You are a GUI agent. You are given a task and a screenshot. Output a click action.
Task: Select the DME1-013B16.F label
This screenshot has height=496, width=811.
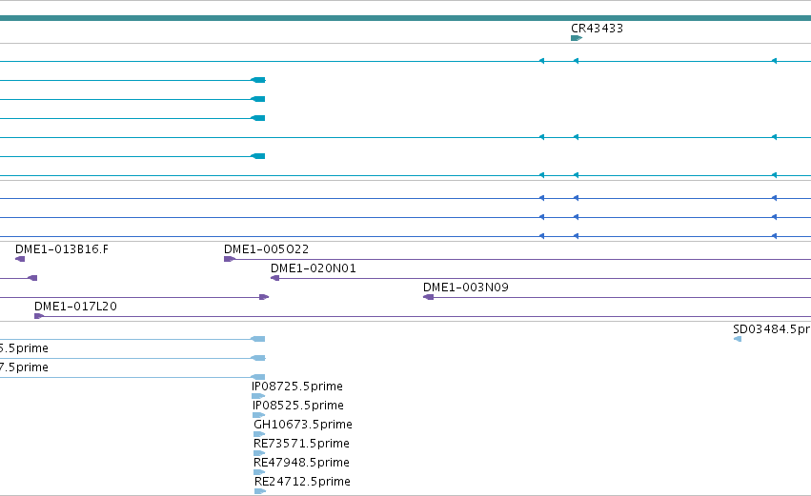tap(62, 249)
